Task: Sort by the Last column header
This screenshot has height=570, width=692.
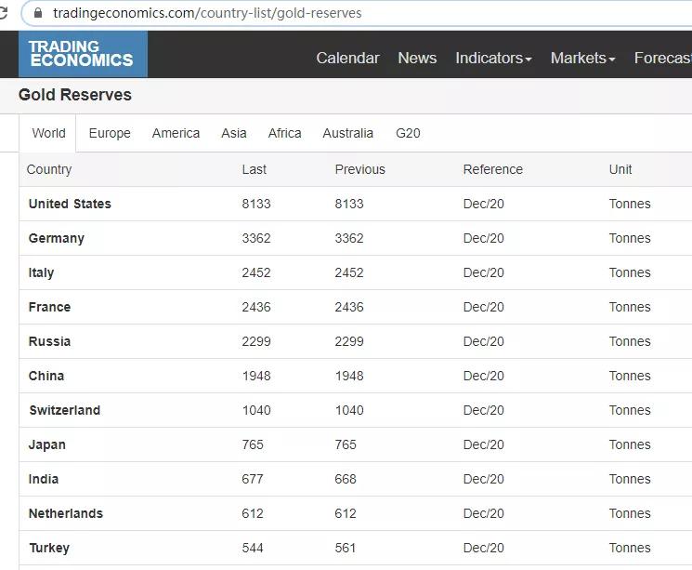Action: pyautogui.click(x=255, y=169)
